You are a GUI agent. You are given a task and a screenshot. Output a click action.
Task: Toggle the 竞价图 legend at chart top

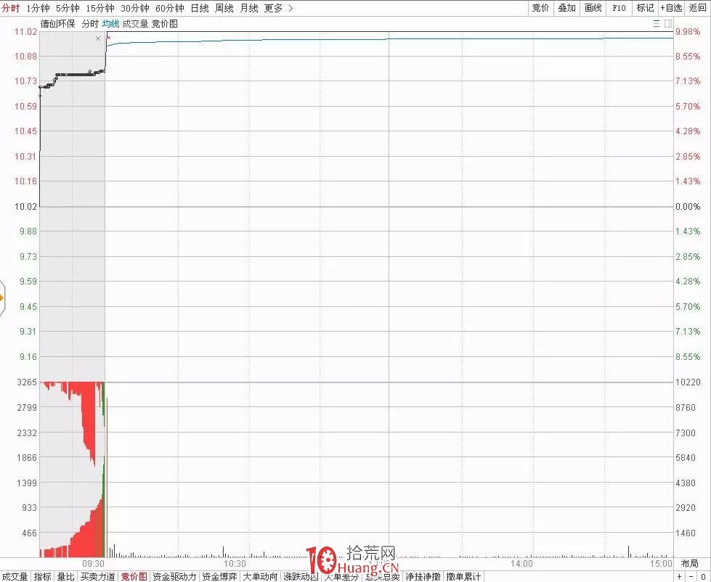164,23
